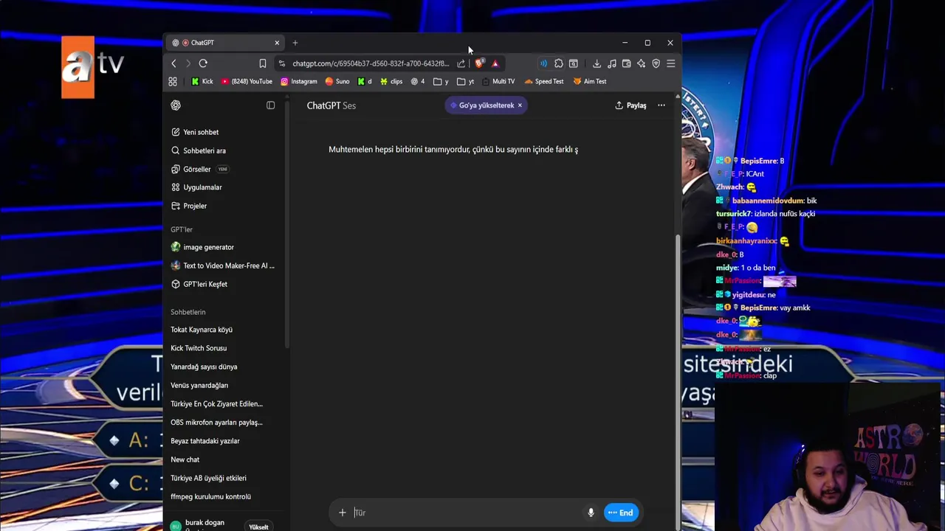
Task: Click plus attach button in composer
Action: click(x=342, y=513)
